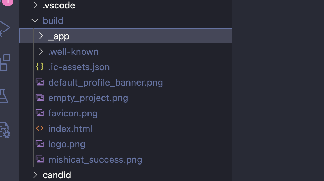The width and height of the screenshot is (324, 181).
Task: Select the favicon.png file
Action: coord(73,113)
